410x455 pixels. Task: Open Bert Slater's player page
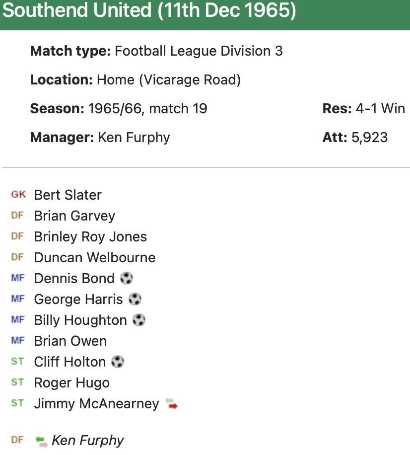click(x=68, y=195)
